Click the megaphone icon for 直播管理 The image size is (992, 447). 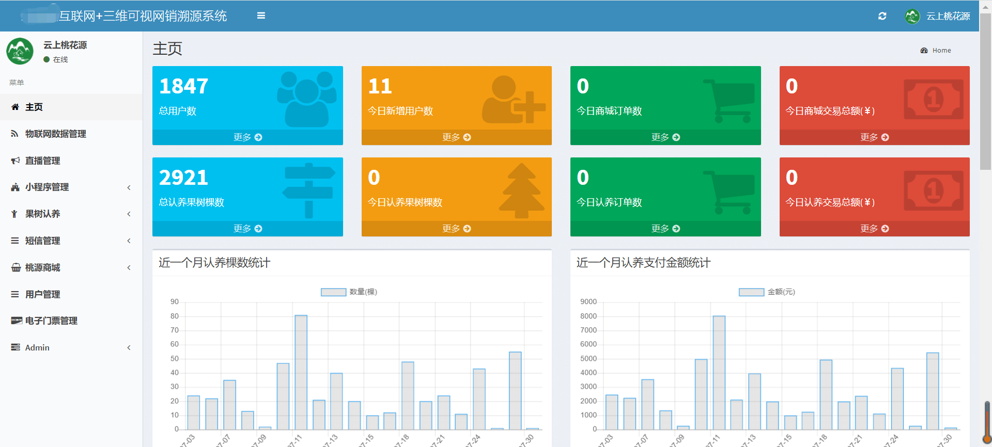16,161
